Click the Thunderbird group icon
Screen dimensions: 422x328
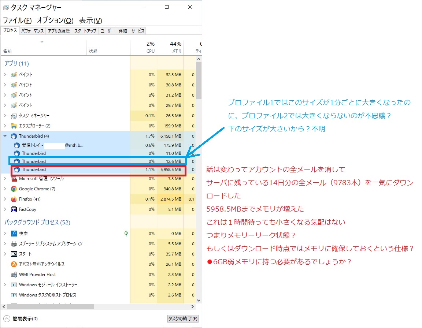click(x=14, y=136)
